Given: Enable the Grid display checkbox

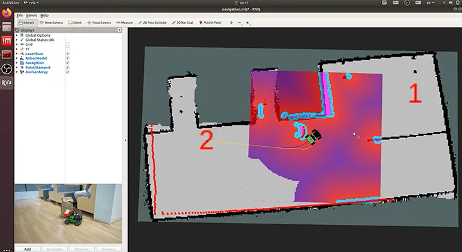Looking at the screenshot, I should (68, 44).
